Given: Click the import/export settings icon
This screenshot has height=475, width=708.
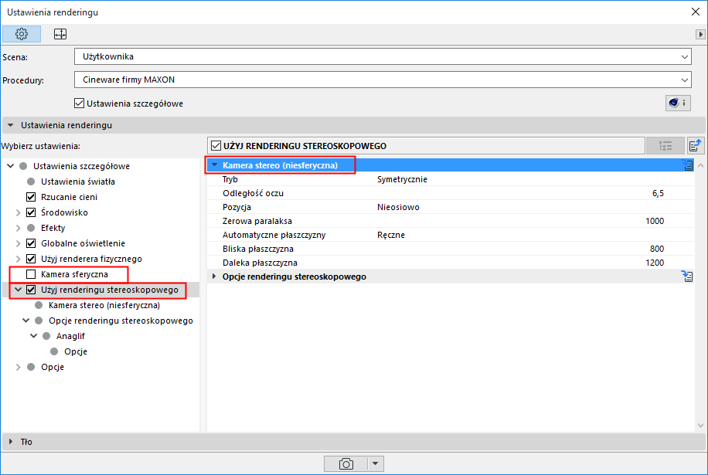Looking at the screenshot, I should [x=696, y=146].
